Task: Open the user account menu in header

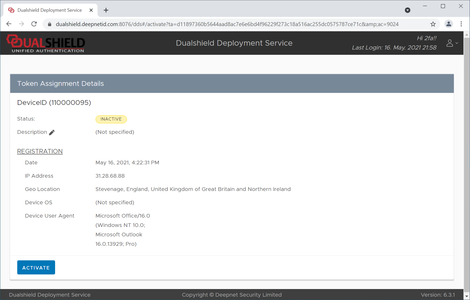Action: point(452,43)
